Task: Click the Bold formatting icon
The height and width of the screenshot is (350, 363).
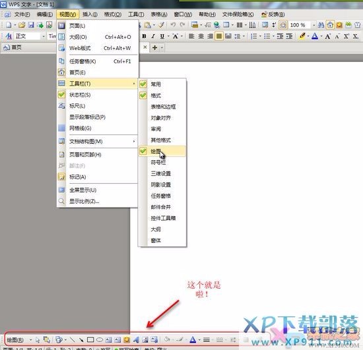Action: pos(145,36)
